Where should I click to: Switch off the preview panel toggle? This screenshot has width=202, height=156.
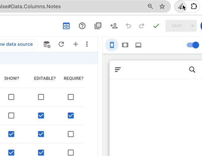193,45
